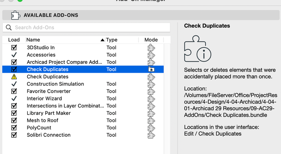Image resolution: width=281 pixels, height=154 pixels.
Task: Click the large add-on info puzzle icon
Action: [x=197, y=48]
